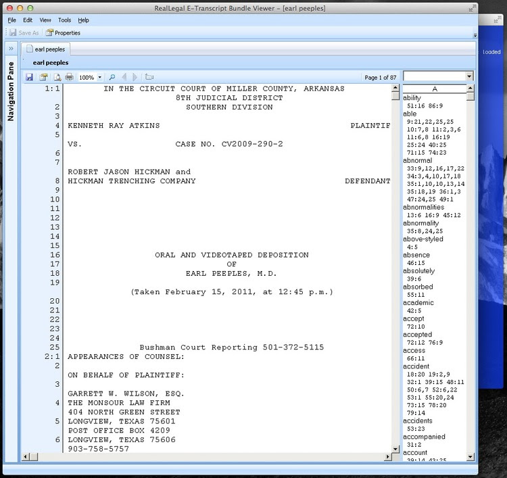The image size is (507, 478).
Task: Jump to index reference '13:6 16:9 45:12'
Action: tap(434, 215)
